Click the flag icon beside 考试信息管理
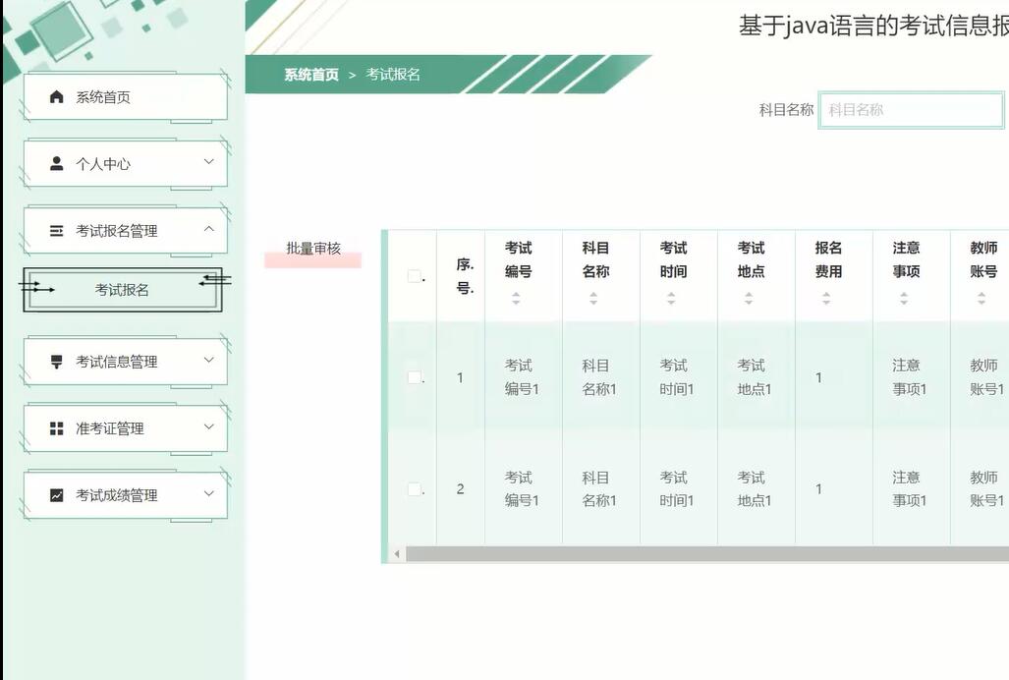The image size is (1009, 680). click(57, 361)
